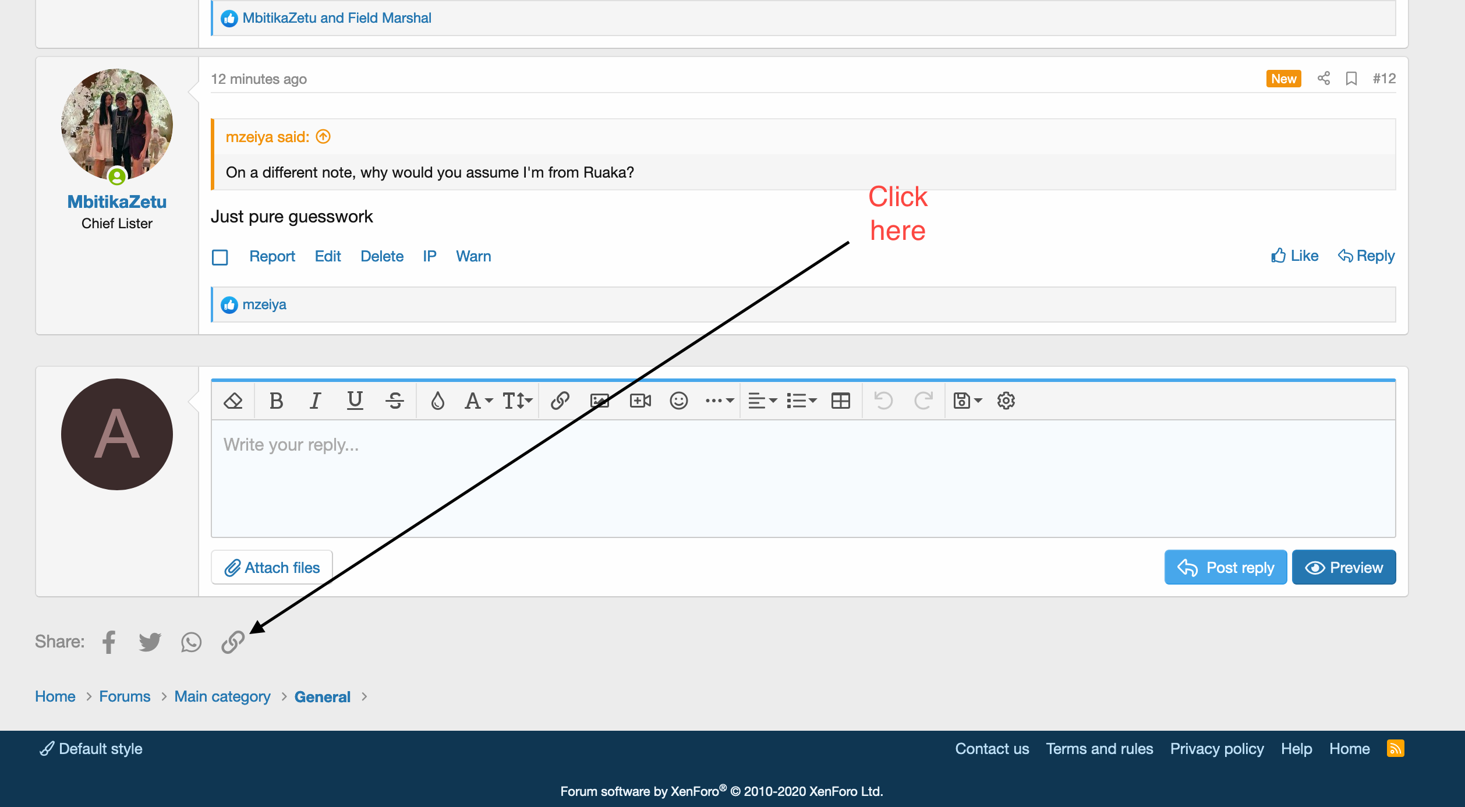Expand the list options dropdown

coord(801,401)
